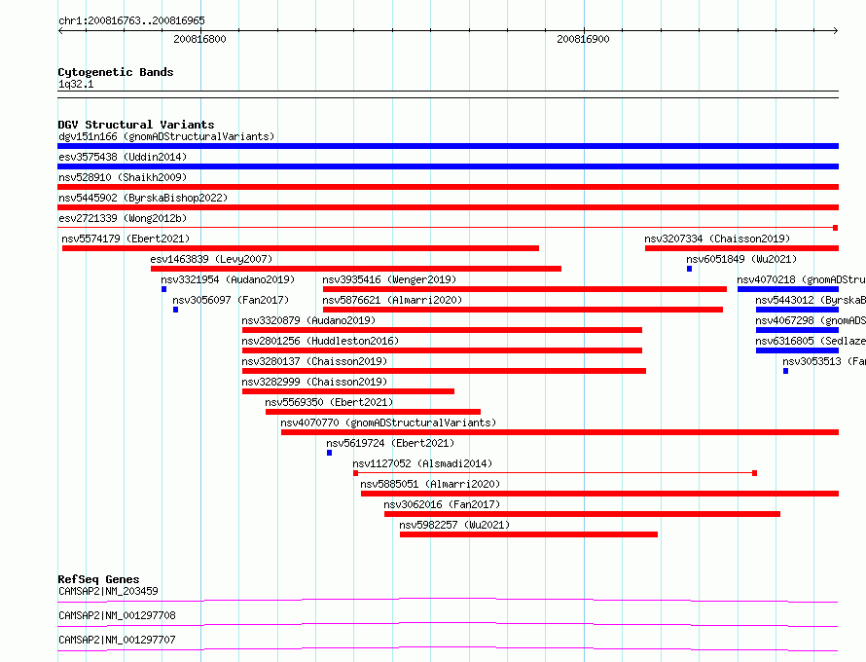Click the chr1:200816763..200816965 coordinate label
The width and height of the screenshot is (866, 662).
click(x=131, y=20)
